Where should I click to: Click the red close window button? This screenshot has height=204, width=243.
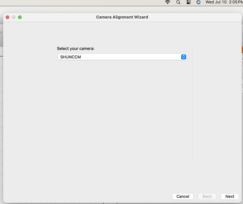[x=7, y=17]
